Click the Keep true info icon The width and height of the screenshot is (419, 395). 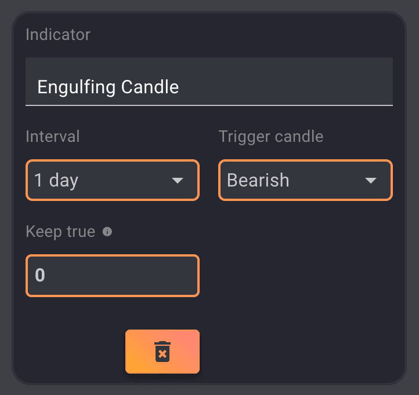107,232
